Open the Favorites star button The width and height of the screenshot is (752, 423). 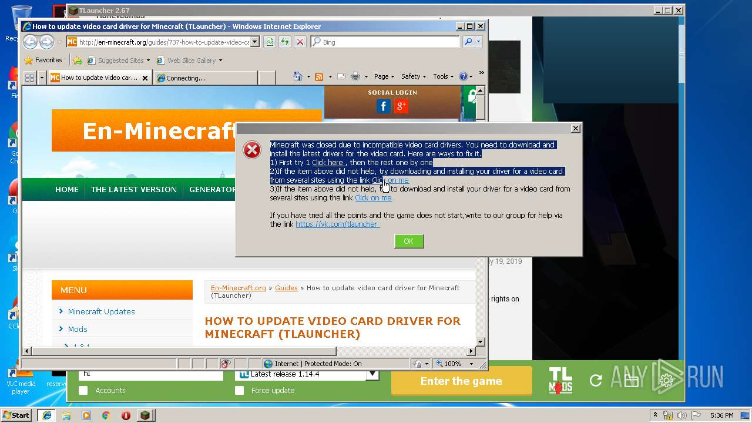click(43, 60)
